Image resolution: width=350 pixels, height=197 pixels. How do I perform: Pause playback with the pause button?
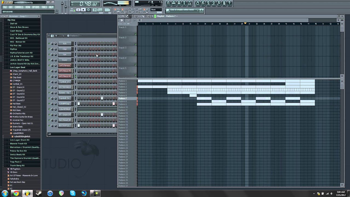(x=78, y=10)
